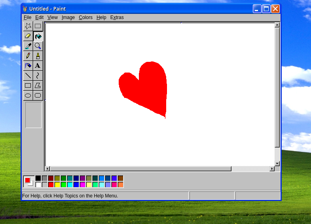Select the Ellipse tool
The height and width of the screenshot is (224, 311).
(x=28, y=96)
